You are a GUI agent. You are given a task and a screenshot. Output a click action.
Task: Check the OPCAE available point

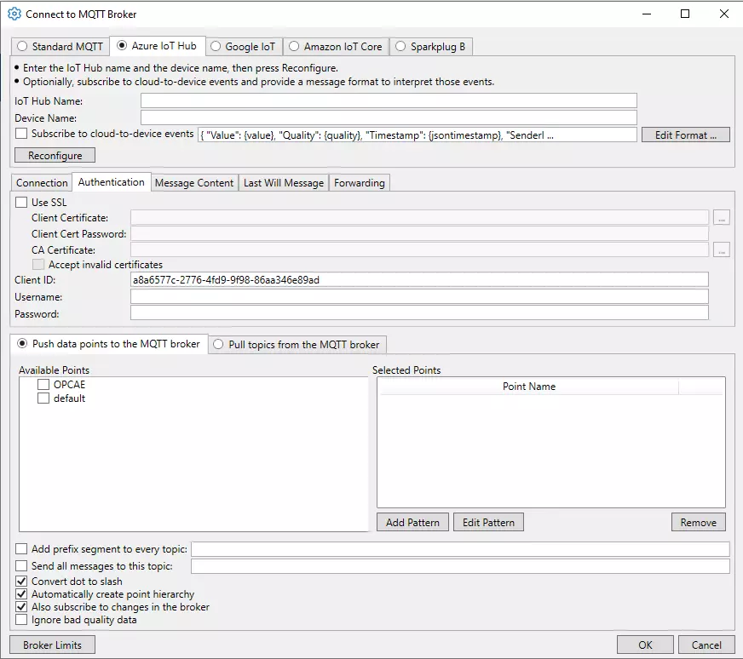43,384
